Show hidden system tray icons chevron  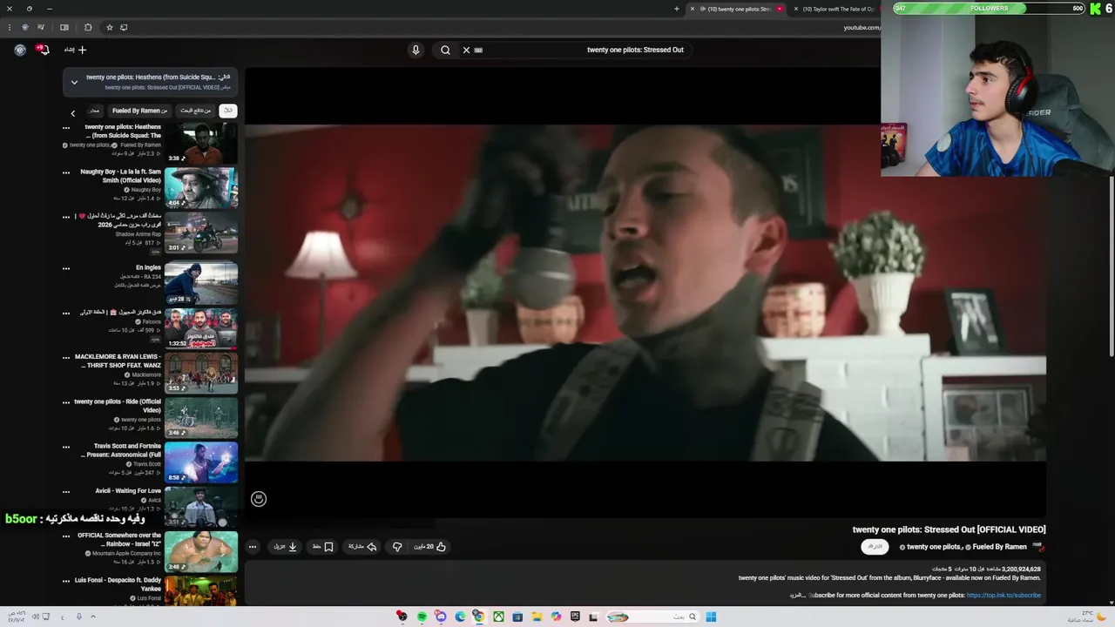tap(92, 617)
